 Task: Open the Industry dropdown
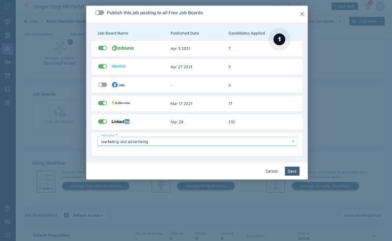click(x=197, y=142)
